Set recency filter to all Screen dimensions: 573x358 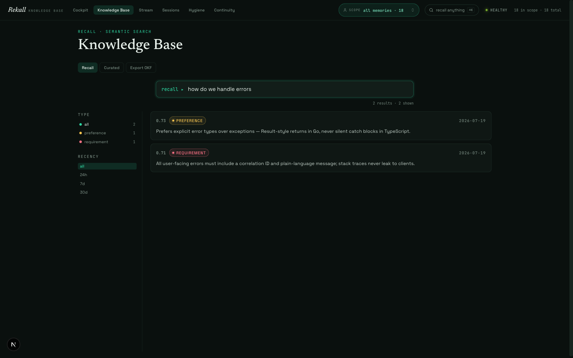pyautogui.click(x=107, y=166)
